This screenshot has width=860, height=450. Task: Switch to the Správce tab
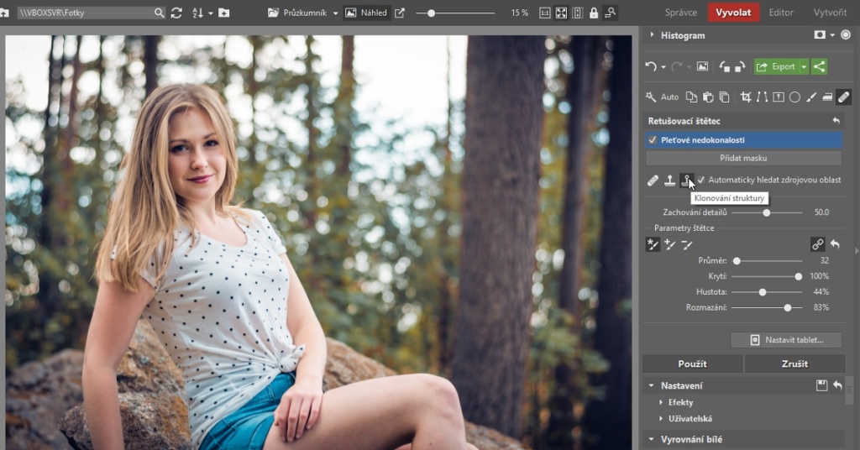click(x=680, y=13)
